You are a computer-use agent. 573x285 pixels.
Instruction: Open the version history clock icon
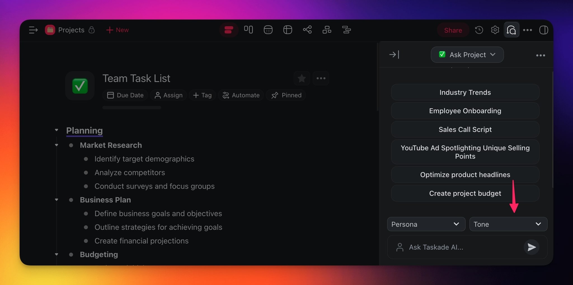[479, 30]
